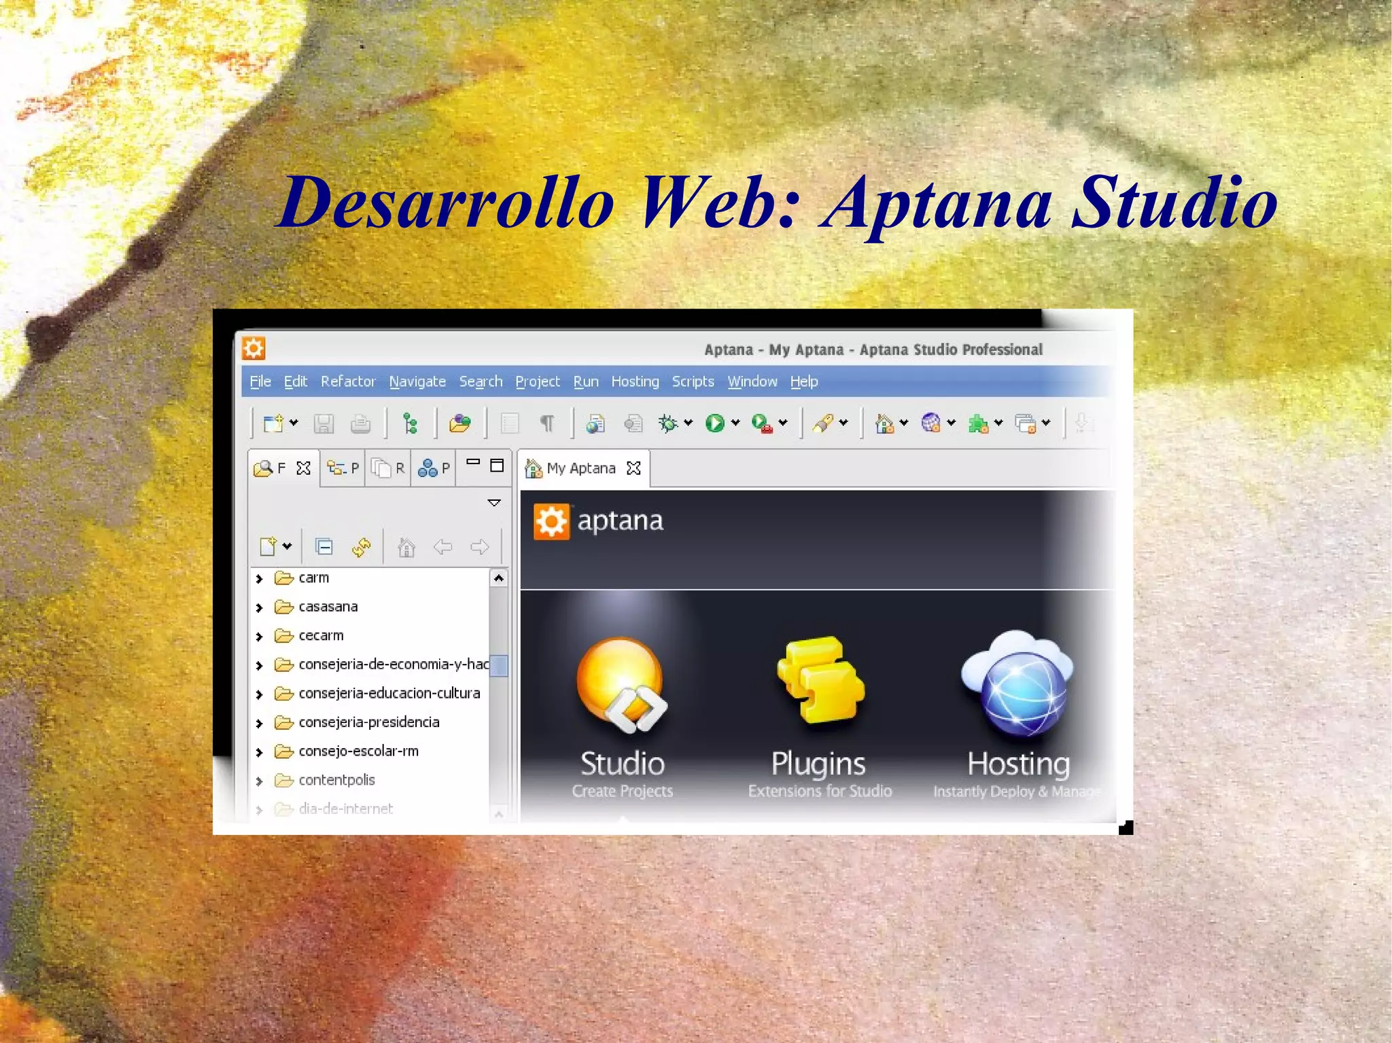
Task: Click Studio Create Projects button
Action: pos(623,718)
